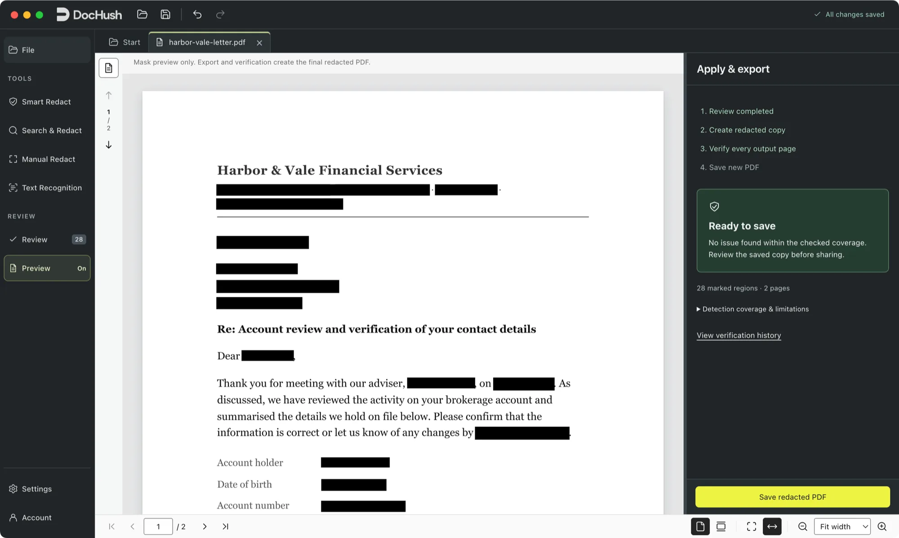Screen dimensions: 899x538
Task: Click the save disk icon
Action: (165, 14)
